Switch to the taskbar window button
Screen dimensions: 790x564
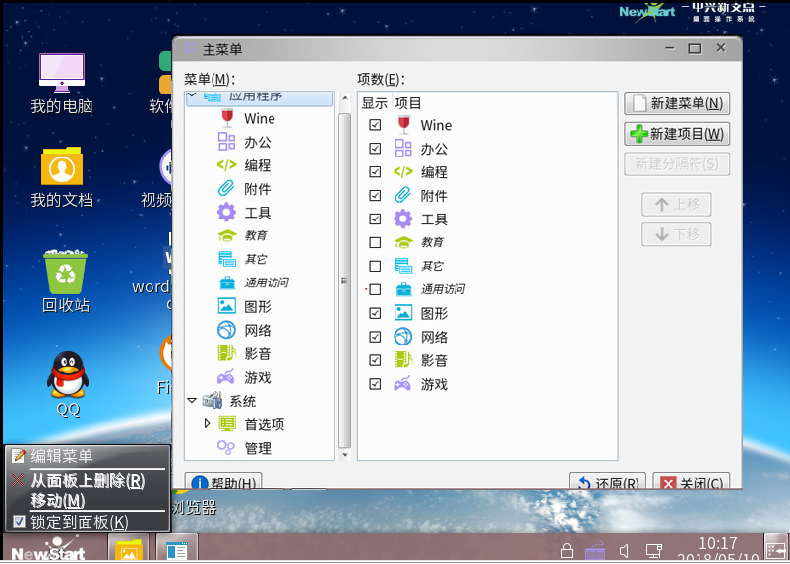tap(176, 548)
